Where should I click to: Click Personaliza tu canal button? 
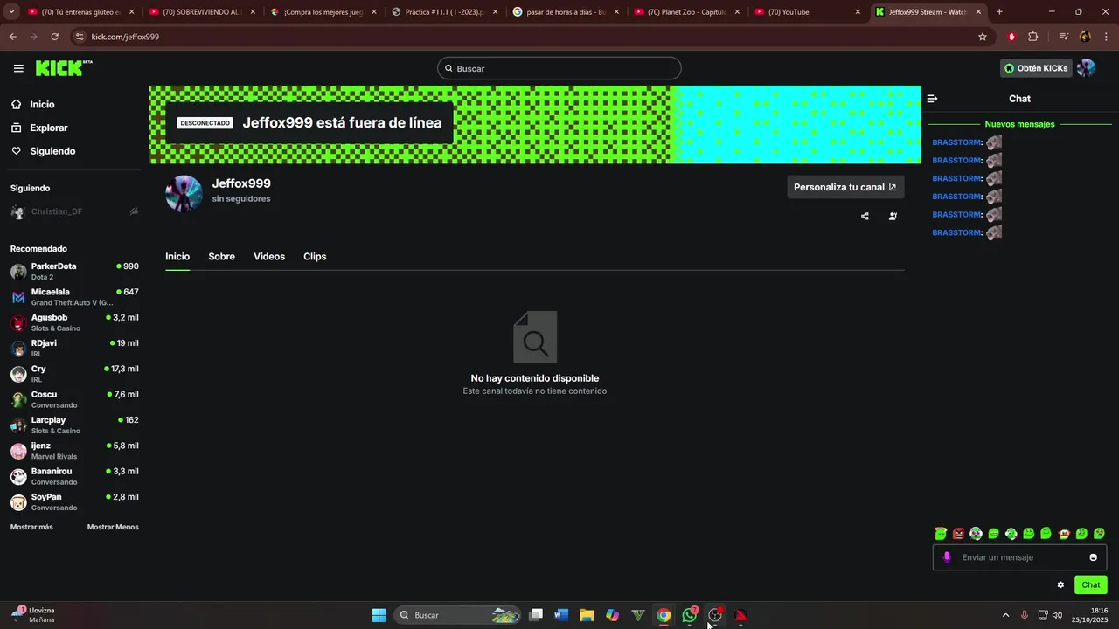(x=845, y=187)
